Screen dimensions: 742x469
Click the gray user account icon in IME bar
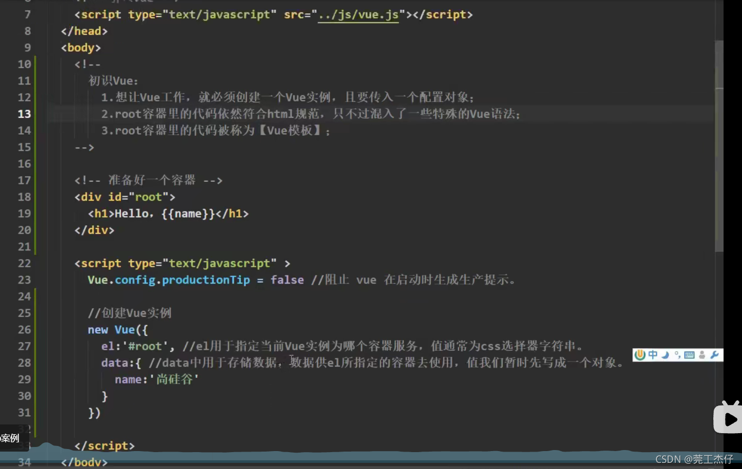point(702,355)
